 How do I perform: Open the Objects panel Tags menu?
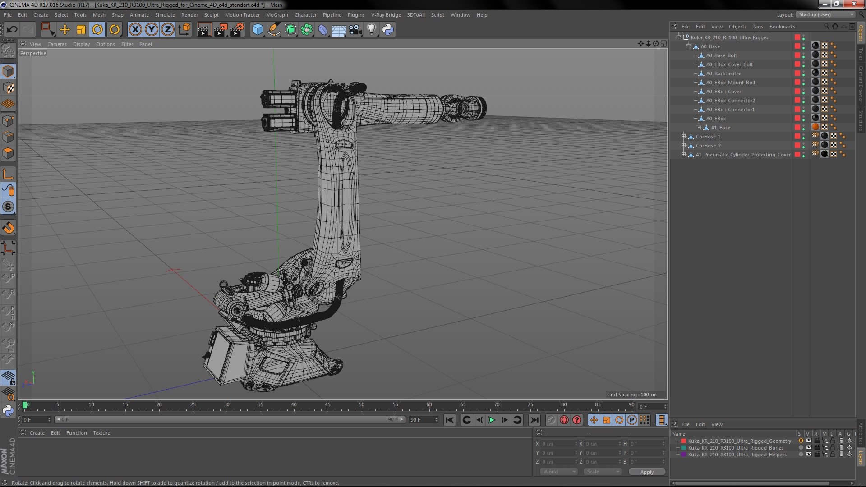click(758, 27)
